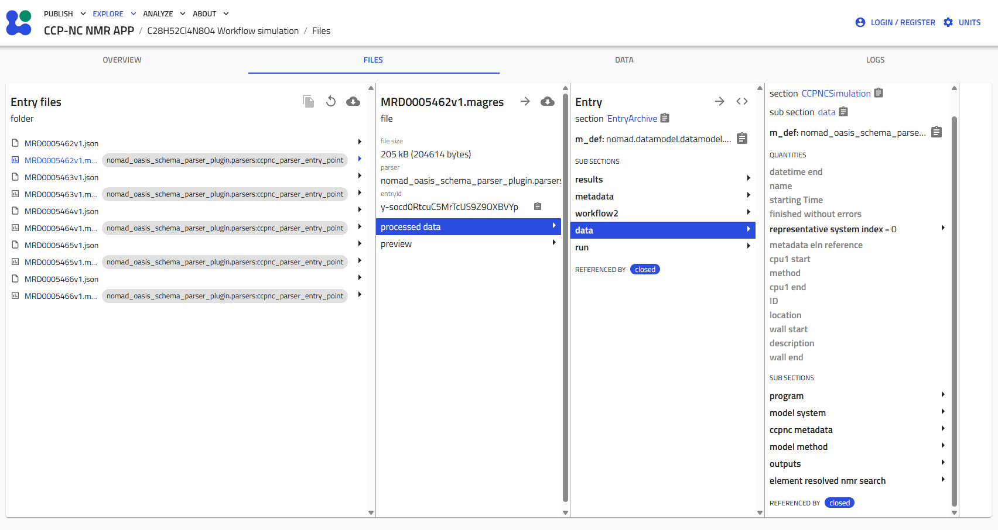Expand the workflow2 sub section
The image size is (998, 530).
663,214
